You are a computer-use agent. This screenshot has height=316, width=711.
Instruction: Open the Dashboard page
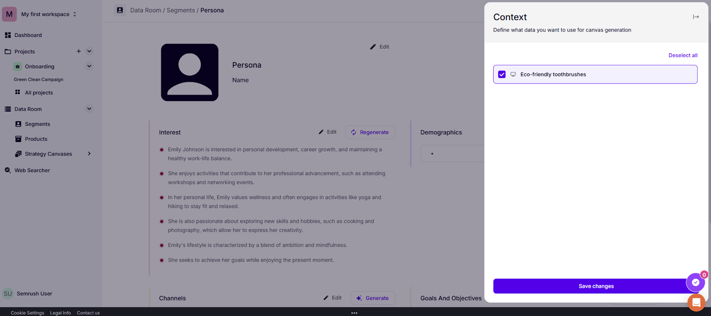pyautogui.click(x=28, y=35)
